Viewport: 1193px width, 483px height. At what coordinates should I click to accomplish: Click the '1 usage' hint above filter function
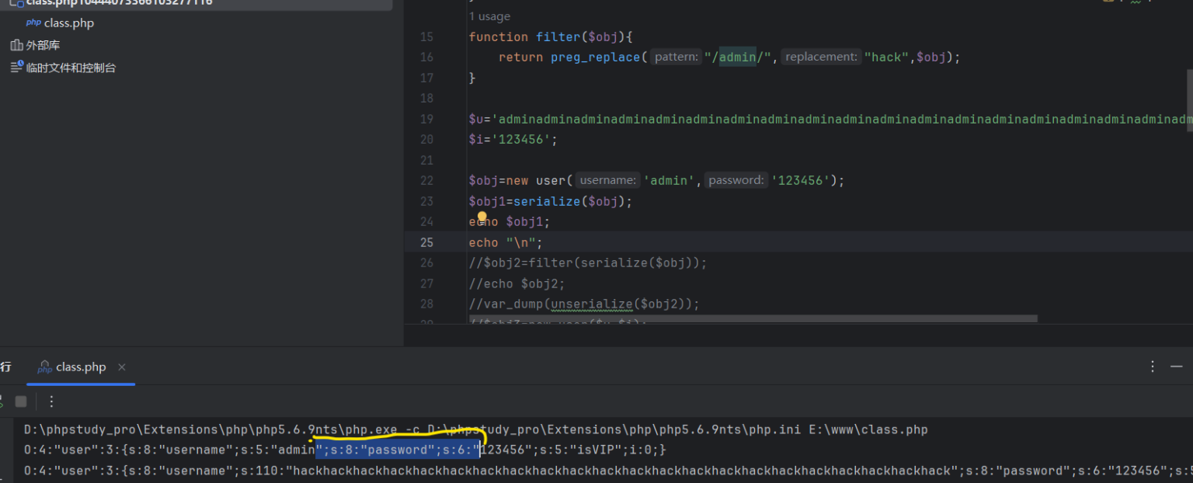489,16
